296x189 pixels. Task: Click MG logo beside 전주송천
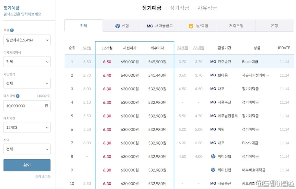[213, 62]
